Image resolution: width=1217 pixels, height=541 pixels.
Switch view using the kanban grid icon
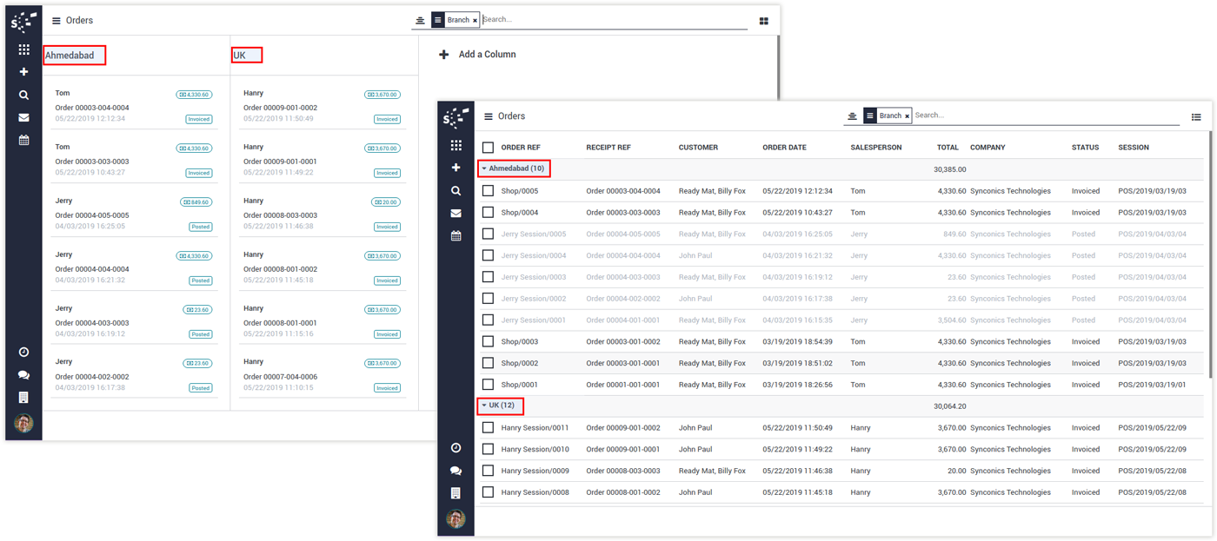tap(763, 21)
